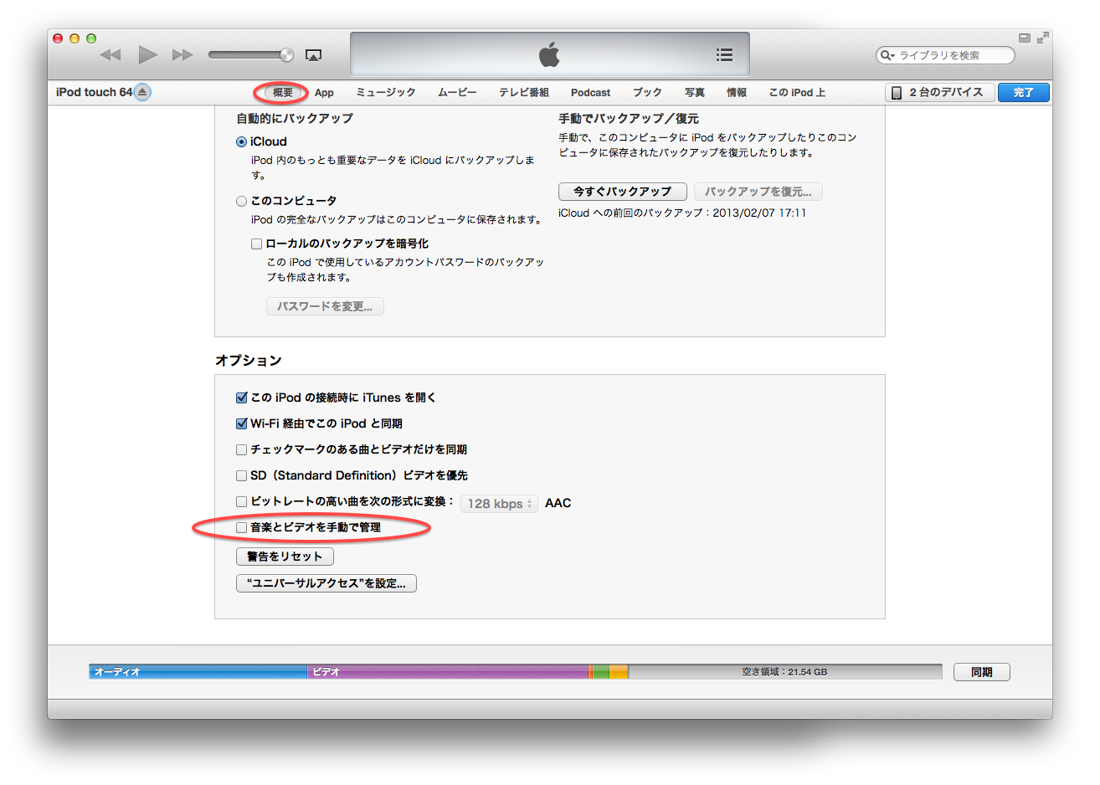Screen dimensions: 1100x785
Task: Select the このコンピュータ backup option
Action: pos(241,201)
